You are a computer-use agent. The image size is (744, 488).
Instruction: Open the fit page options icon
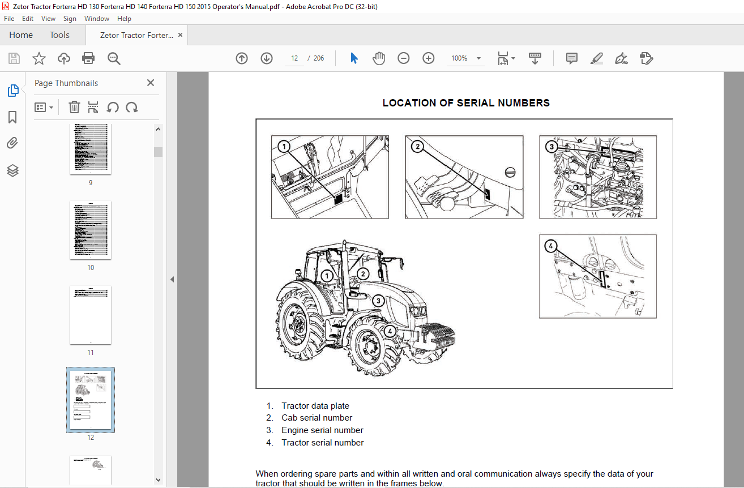[503, 58]
